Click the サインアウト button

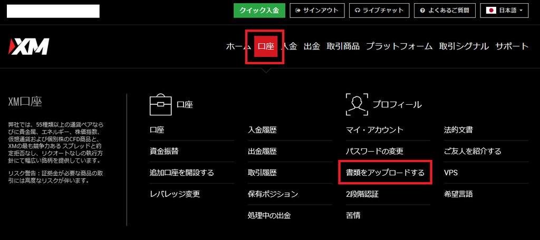317,11
